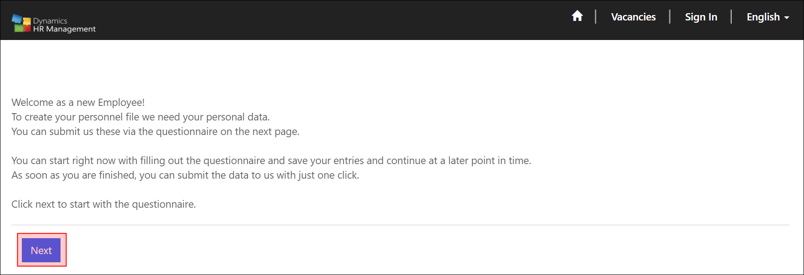The image size is (804, 275).
Task: Click the separator between Home and Vacancies
Action: coord(596,17)
